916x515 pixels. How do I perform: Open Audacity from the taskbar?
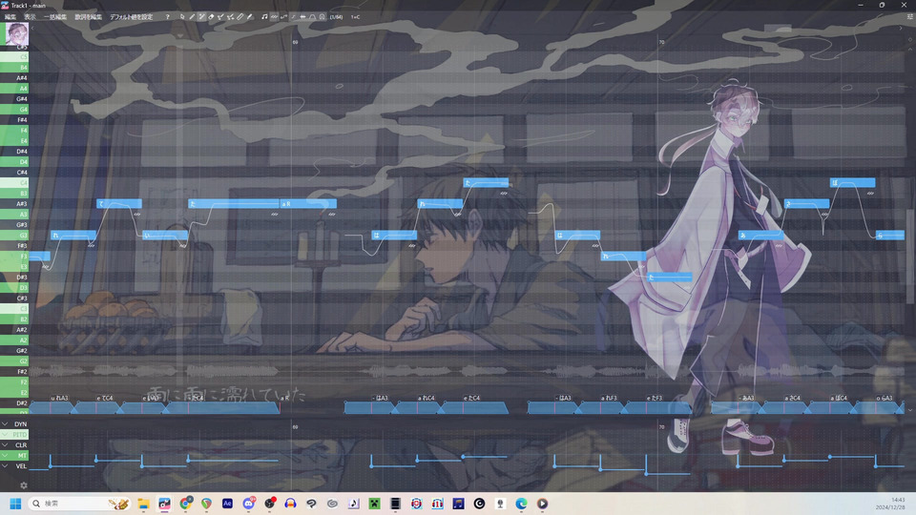pos(290,504)
